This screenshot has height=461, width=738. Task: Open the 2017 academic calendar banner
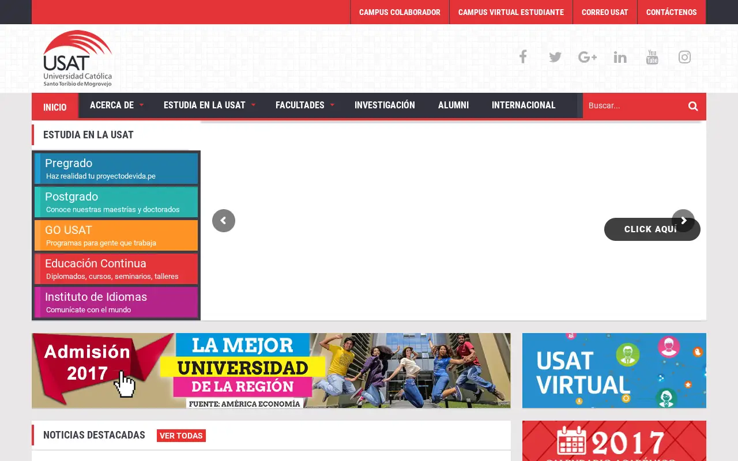point(614,441)
